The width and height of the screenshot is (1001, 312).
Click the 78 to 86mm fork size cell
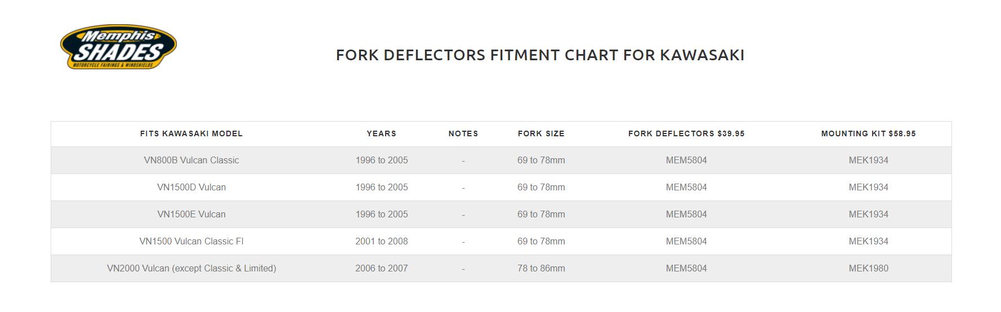click(x=541, y=269)
